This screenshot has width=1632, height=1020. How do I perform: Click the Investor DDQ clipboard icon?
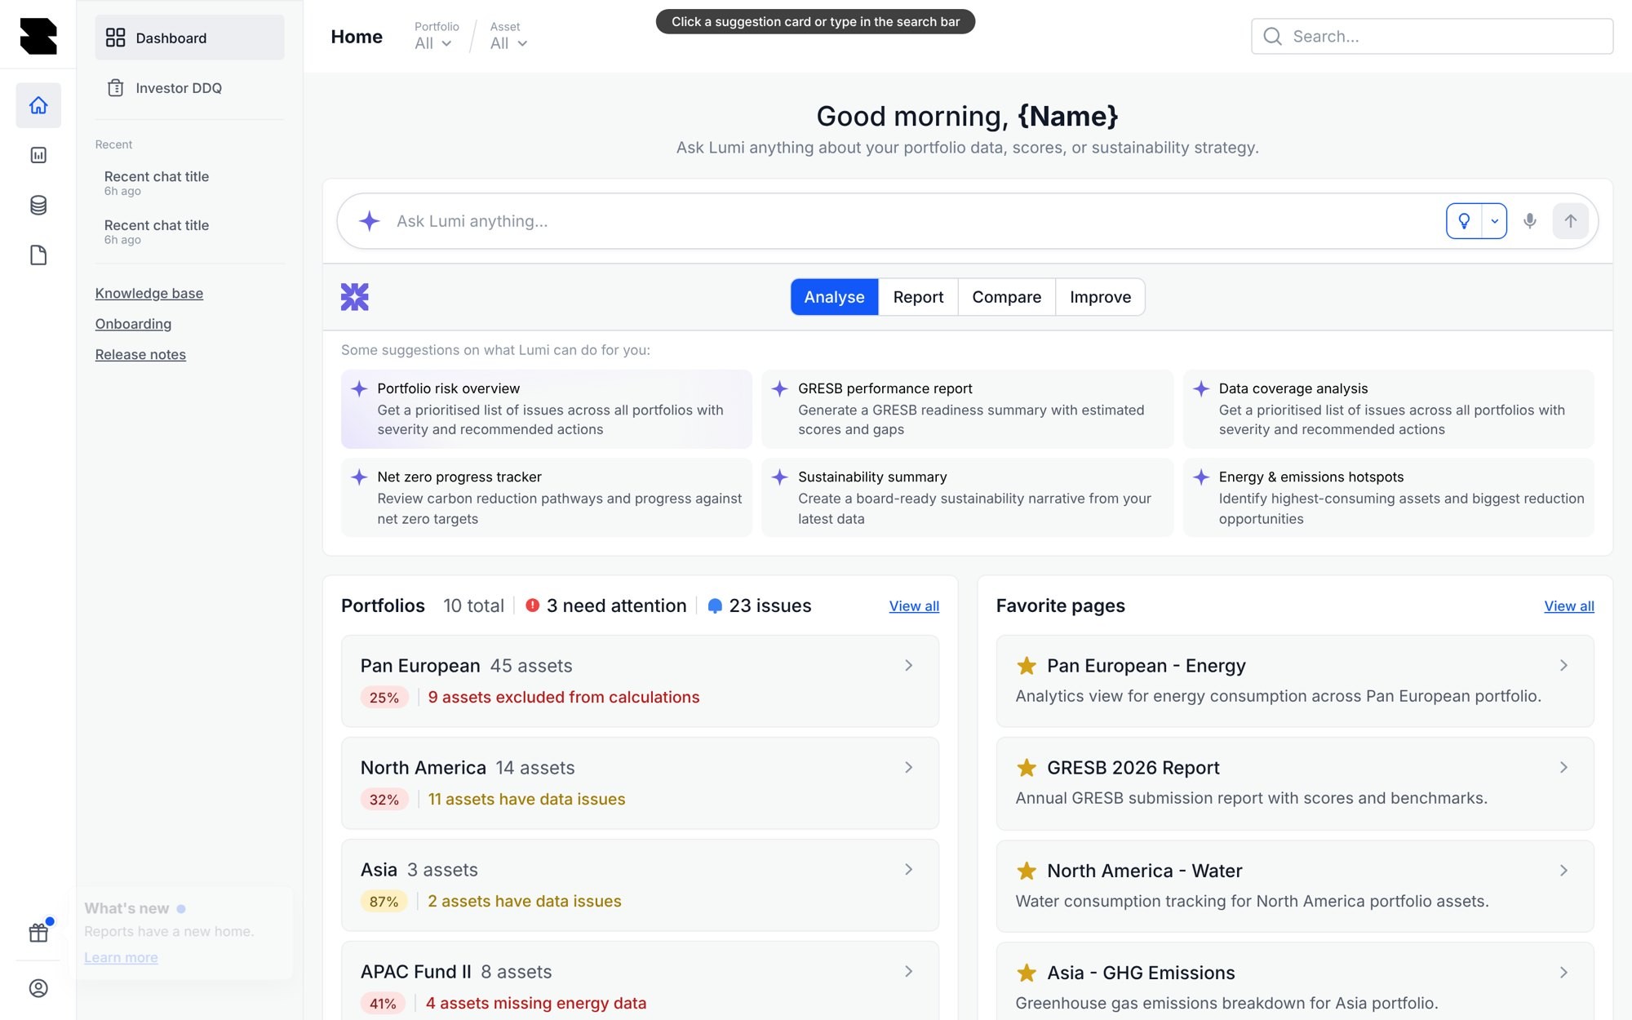click(116, 88)
